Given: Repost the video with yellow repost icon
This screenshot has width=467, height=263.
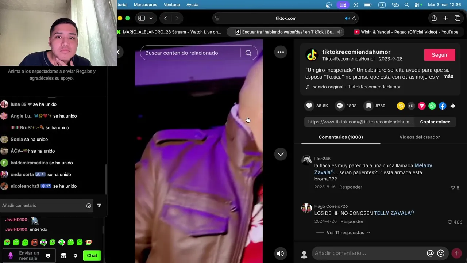Looking at the screenshot, I should (401, 106).
